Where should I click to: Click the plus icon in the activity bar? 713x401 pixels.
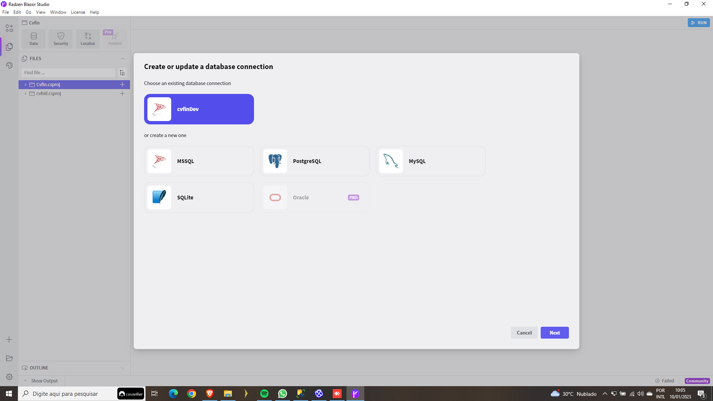[9, 339]
